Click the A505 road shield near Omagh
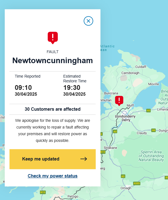 [x=136, y=183]
